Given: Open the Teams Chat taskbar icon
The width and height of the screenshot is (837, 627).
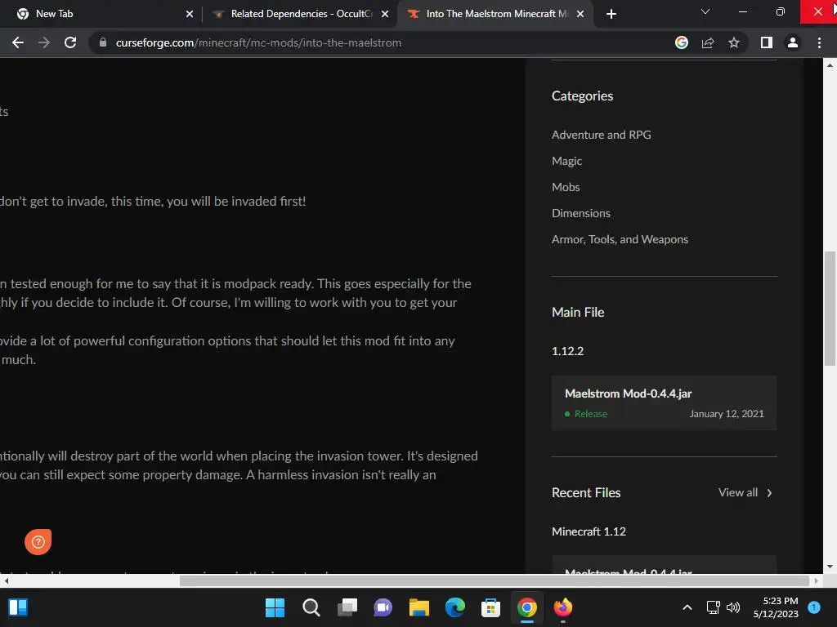Looking at the screenshot, I should pyautogui.click(x=383, y=607).
